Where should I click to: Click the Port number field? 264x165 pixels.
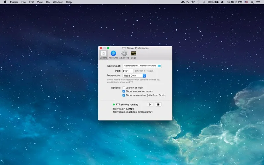click(128, 71)
